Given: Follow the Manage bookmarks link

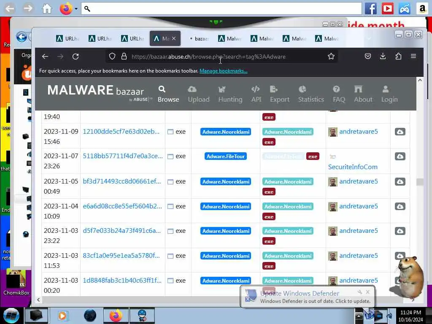Looking at the screenshot, I should (224, 71).
